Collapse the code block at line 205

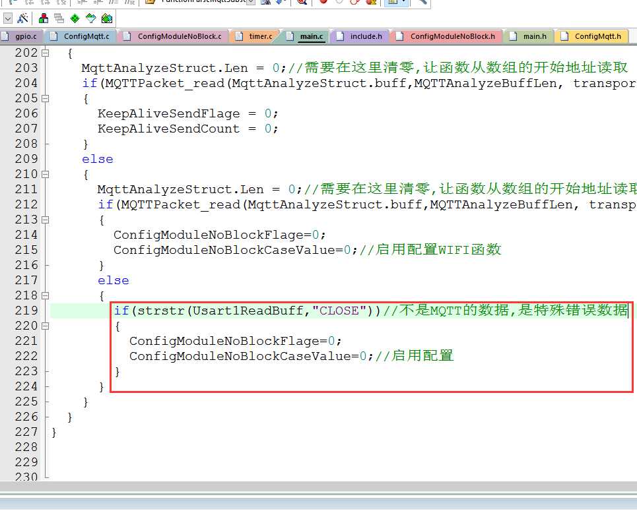tap(46, 98)
